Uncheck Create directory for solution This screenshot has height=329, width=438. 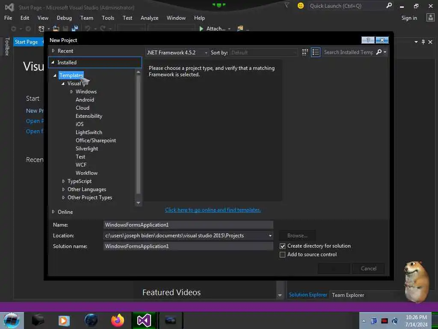pos(282,246)
